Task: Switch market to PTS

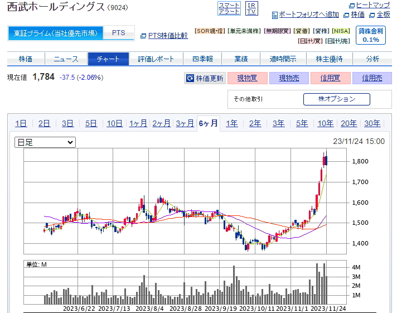Action: pos(118,33)
